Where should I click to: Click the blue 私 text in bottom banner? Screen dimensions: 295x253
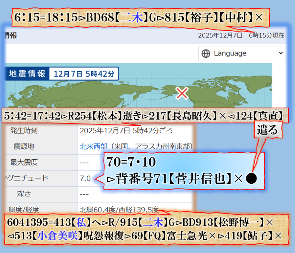(80, 223)
